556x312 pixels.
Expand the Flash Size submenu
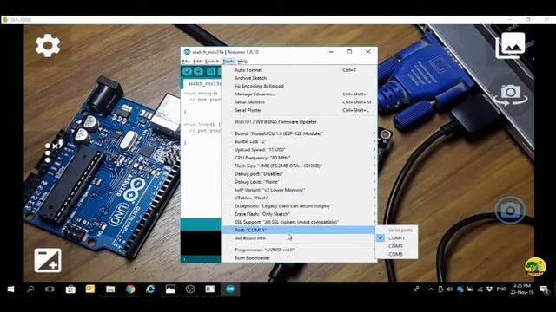[x=299, y=166]
